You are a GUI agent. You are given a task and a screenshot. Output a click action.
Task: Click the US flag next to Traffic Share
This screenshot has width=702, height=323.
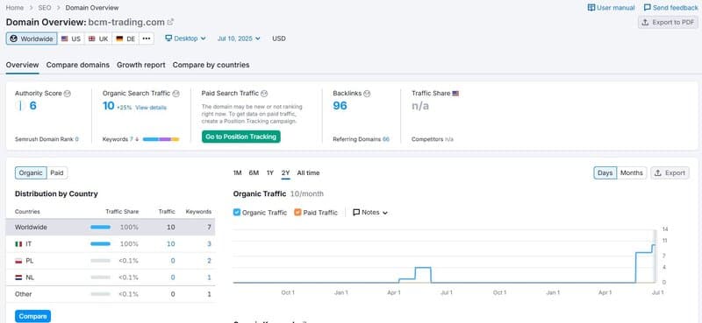(455, 94)
